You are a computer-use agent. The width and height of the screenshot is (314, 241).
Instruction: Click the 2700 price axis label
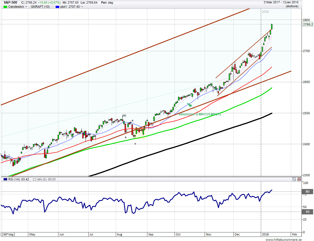[x=307, y=51]
